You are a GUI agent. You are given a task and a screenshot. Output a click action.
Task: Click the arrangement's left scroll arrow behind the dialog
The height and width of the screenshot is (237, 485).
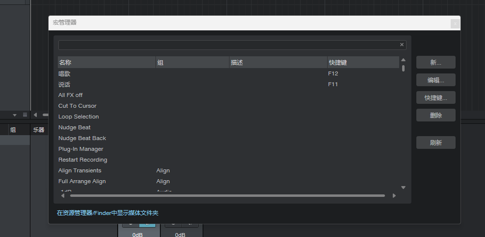coord(35,115)
